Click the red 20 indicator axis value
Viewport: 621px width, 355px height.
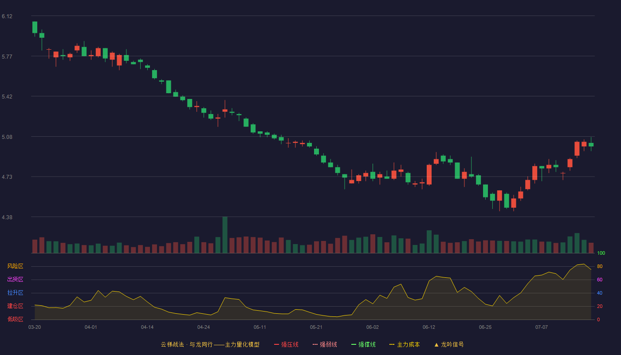tap(600, 306)
